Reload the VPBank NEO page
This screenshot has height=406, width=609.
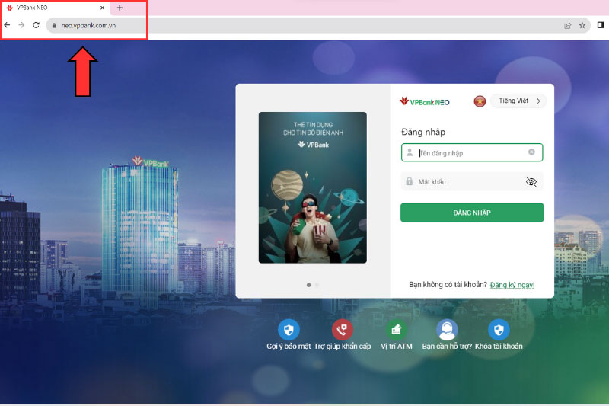coord(36,25)
